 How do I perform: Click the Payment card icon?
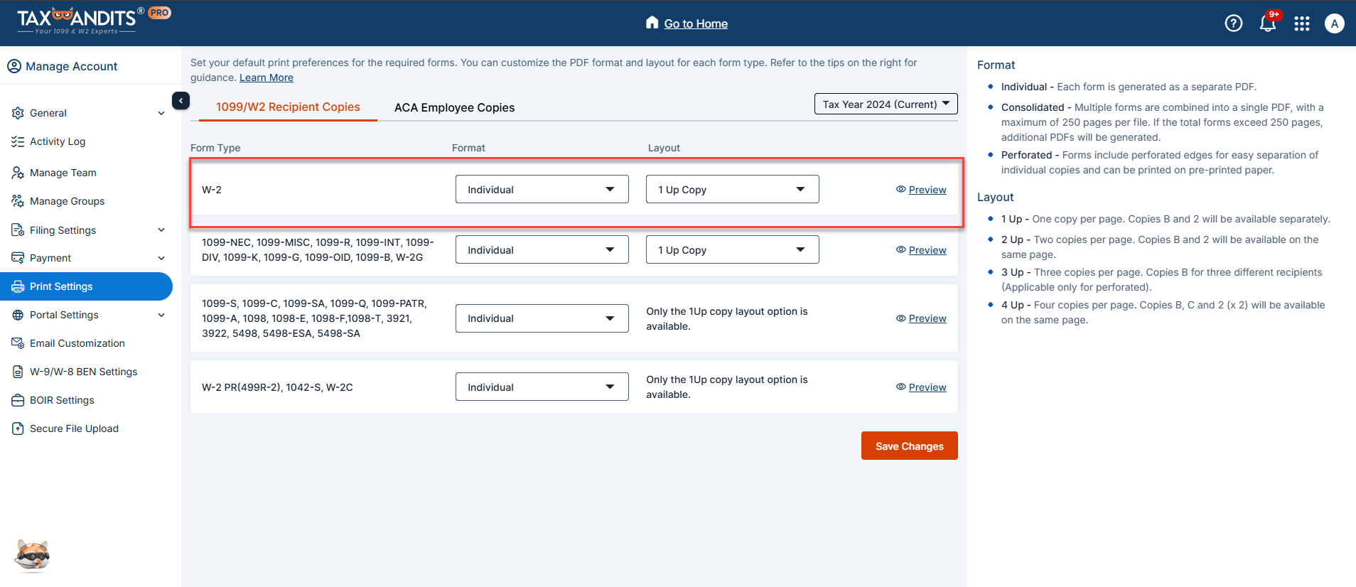point(18,258)
